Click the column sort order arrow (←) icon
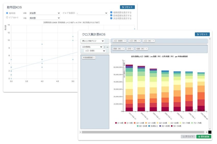The height and width of the screenshot is (144, 217). point(107,47)
